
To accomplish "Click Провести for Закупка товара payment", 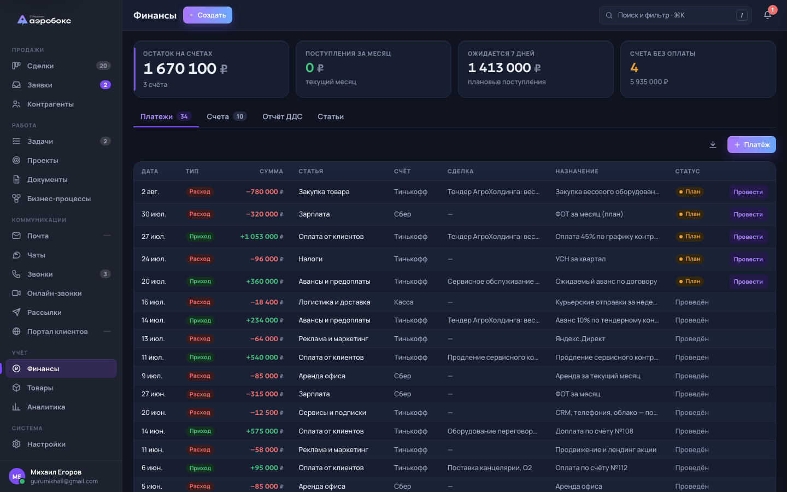I will point(748,192).
